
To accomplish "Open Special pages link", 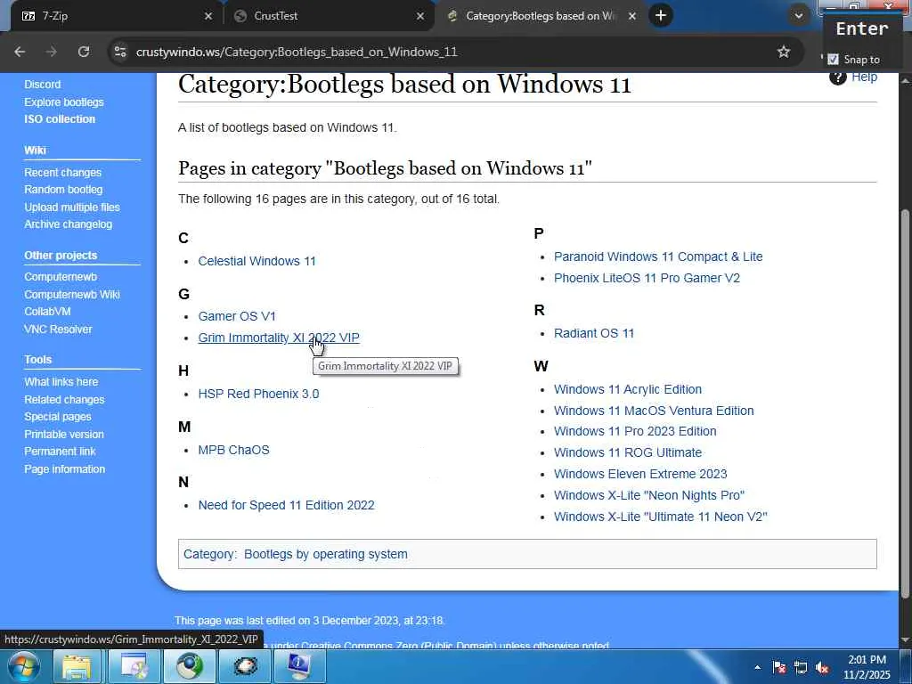I will point(58,417).
